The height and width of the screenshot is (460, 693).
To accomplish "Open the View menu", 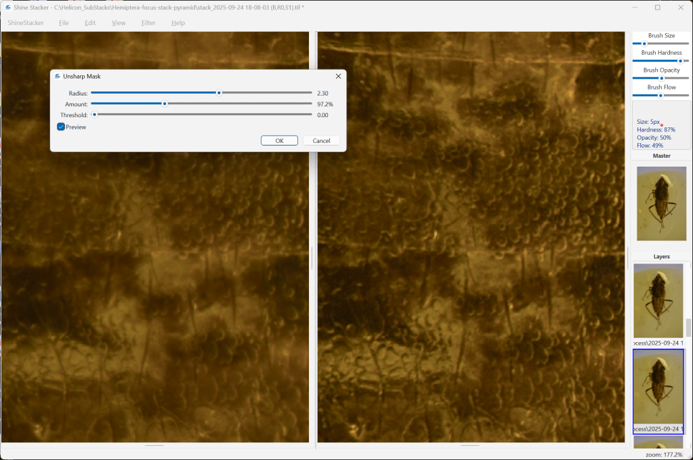I will (119, 22).
